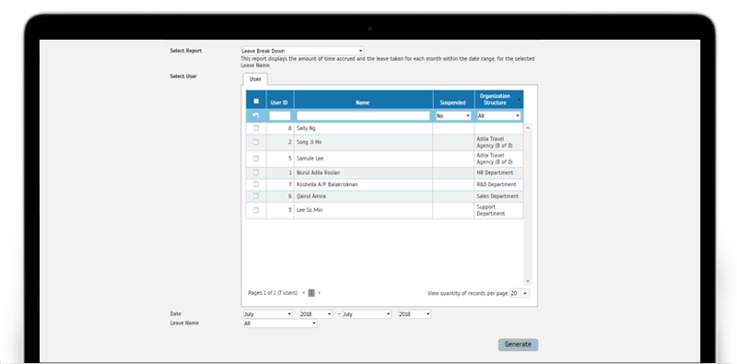The image size is (737, 364).
Task: Check the box for Song Ji Ho
Action: point(256,142)
